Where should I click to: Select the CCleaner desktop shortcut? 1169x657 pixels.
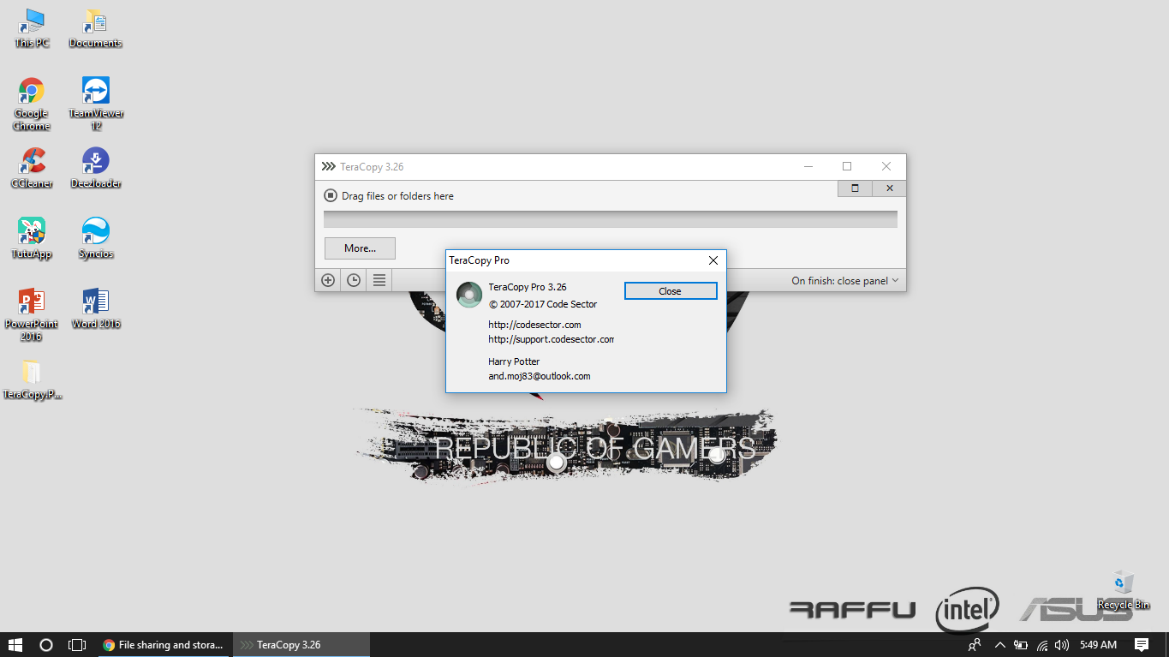click(32, 168)
